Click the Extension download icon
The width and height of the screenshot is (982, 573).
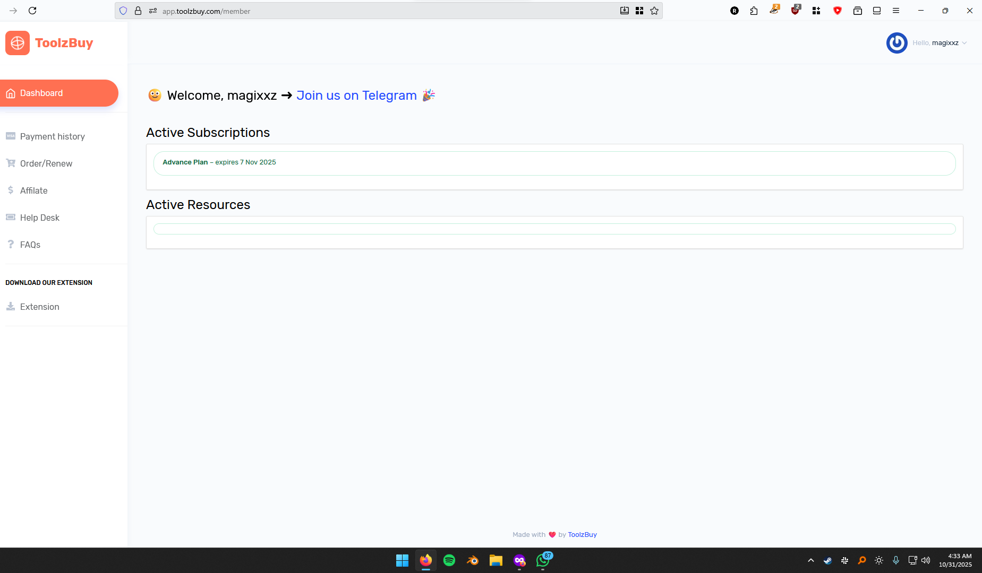pyautogui.click(x=11, y=306)
